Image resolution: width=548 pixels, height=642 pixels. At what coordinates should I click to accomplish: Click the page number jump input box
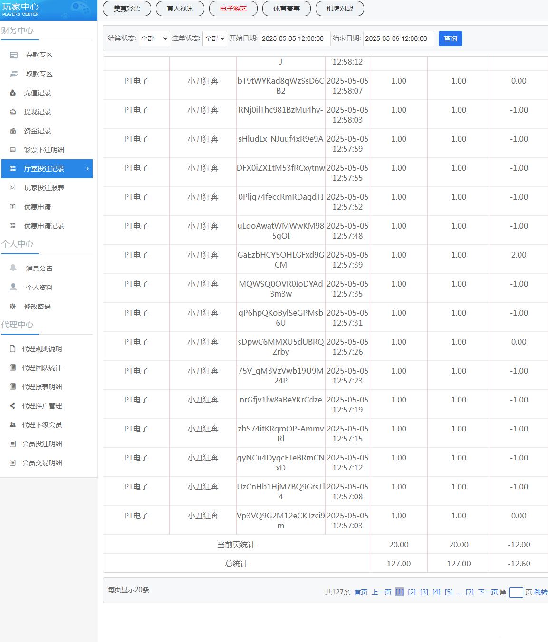[516, 592]
